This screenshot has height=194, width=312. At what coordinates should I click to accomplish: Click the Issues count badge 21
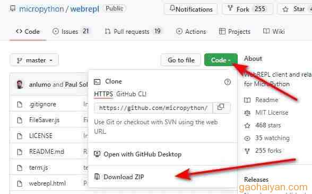86,31
